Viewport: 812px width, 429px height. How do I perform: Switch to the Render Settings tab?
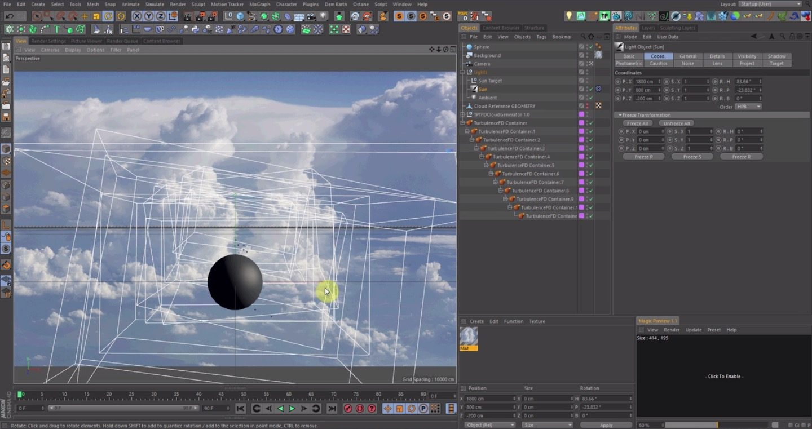tap(48, 41)
